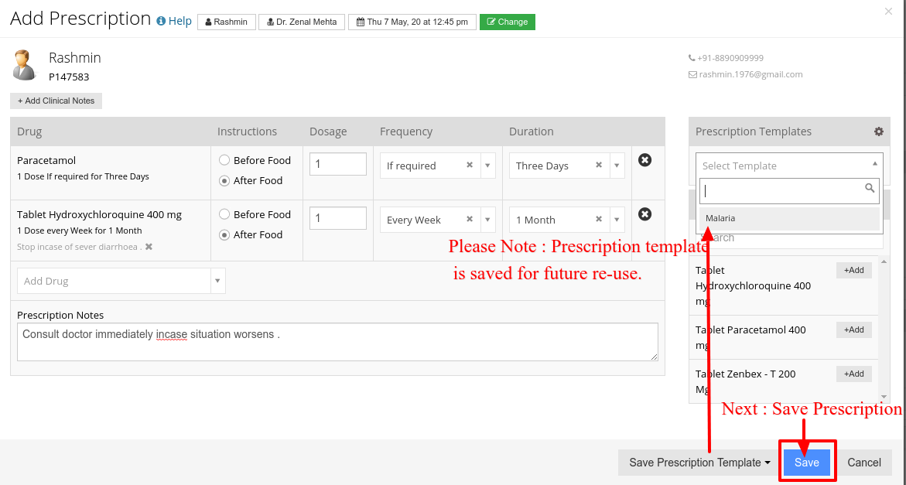
Task: Click the Change appointment button
Action: coord(508,22)
